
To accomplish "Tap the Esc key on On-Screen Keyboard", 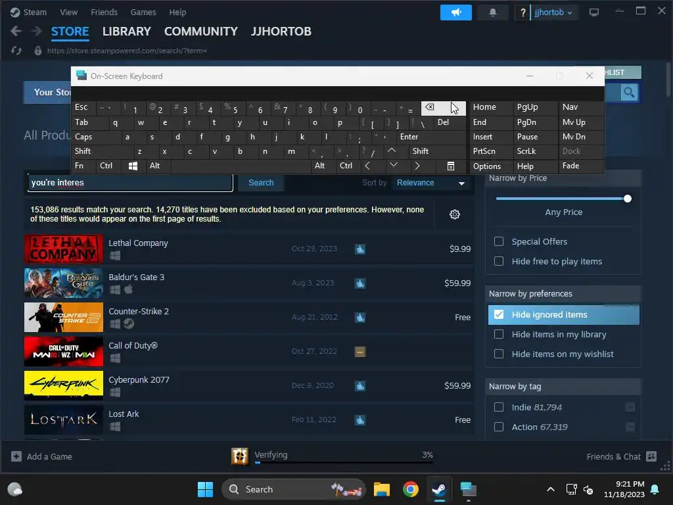I will [x=83, y=108].
